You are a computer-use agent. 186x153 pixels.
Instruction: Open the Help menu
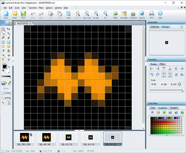pyautogui.click(x=66, y=8)
